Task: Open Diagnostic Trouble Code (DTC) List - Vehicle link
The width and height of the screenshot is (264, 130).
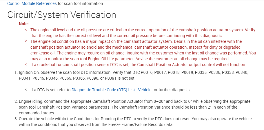Action: [x=111, y=90]
